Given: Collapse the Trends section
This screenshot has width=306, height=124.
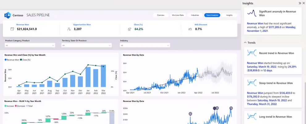Looking at the screenshot, I should pyautogui.click(x=245, y=43).
